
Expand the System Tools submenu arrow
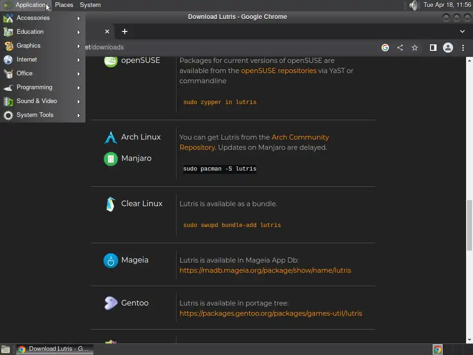(79, 116)
